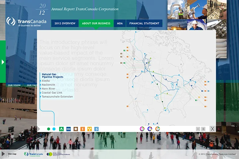Toggle the hydro water waves icon
This screenshot has width=239, height=159.
pos(69,129)
